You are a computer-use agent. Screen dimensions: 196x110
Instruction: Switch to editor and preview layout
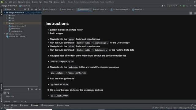[190, 13]
